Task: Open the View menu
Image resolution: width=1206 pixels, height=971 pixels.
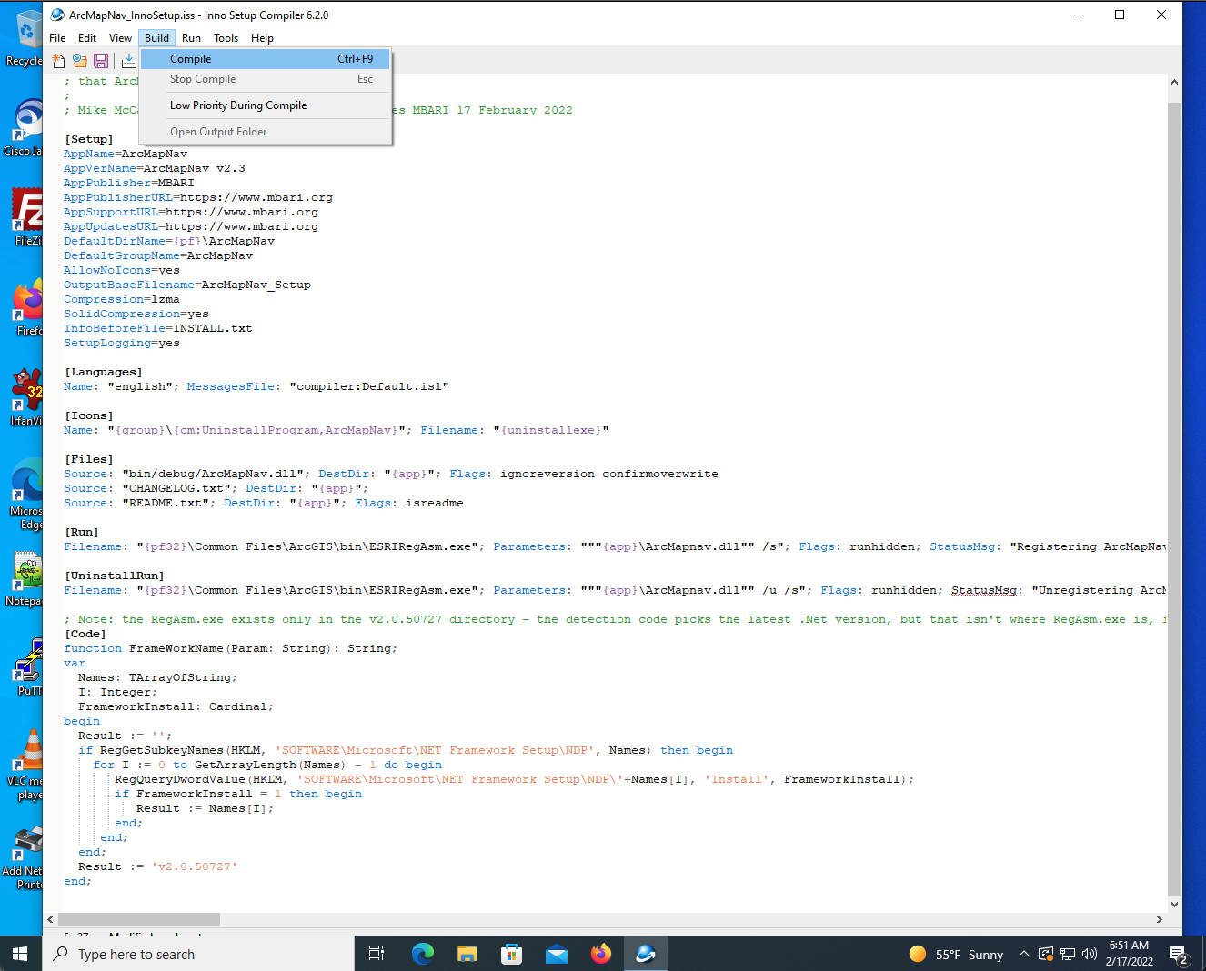Action: tap(120, 38)
